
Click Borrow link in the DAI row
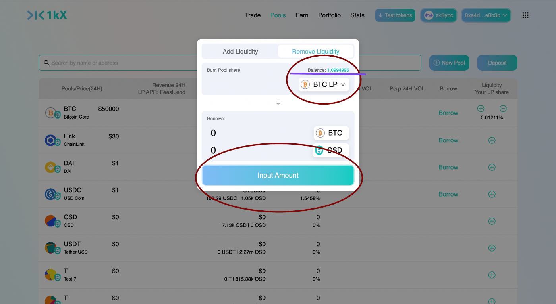pos(448,167)
